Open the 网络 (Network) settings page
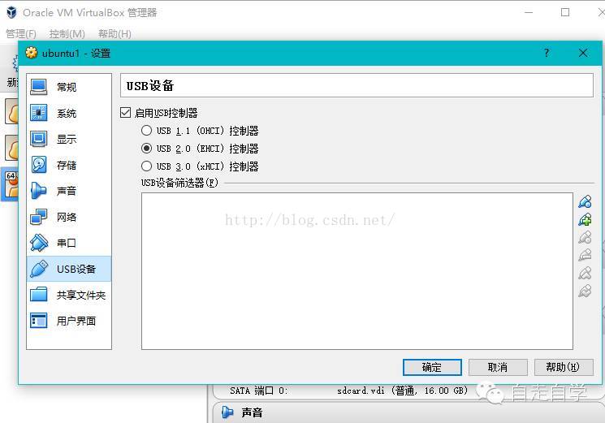Screen dimensions: 605x423 (x=69, y=217)
